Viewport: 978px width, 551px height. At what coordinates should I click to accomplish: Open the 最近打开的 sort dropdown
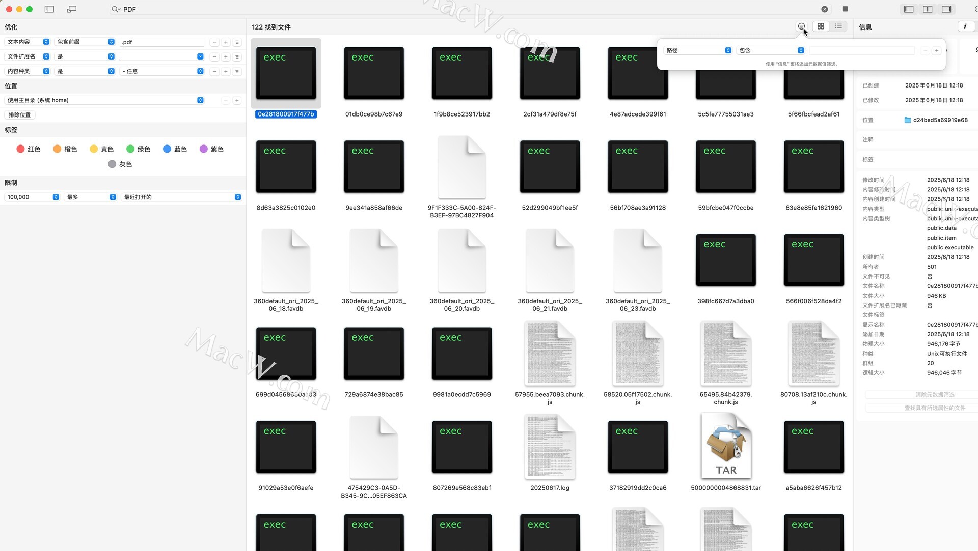181,197
